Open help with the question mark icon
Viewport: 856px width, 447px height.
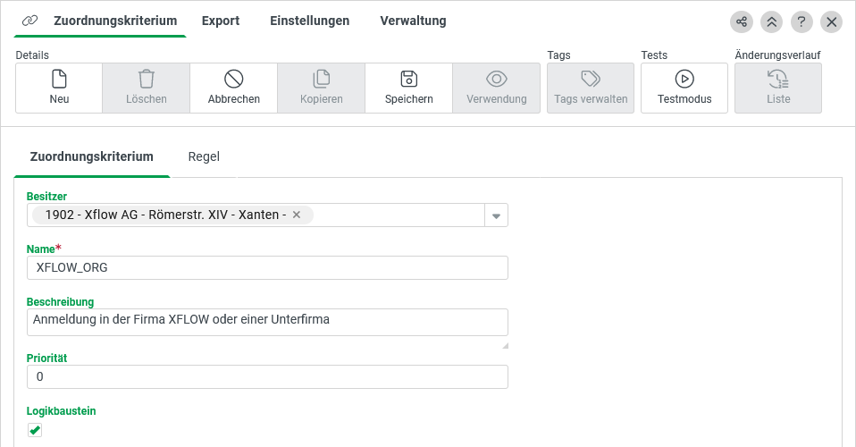point(801,21)
